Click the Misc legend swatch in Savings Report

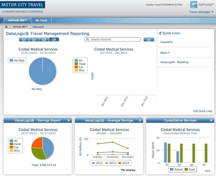point(11,151)
